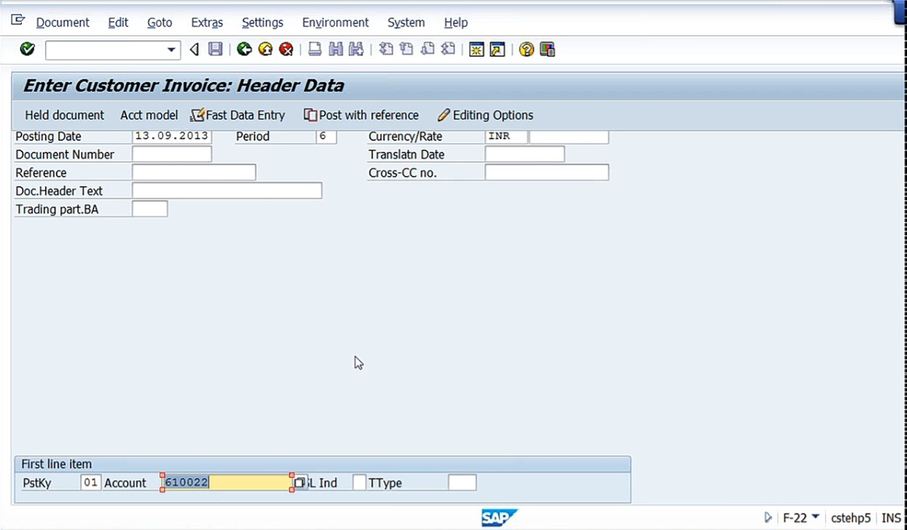Open the command field dropdown arrow
Image resolution: width=907 pixels, height=530 pixels.
click(x=171, y=50)
